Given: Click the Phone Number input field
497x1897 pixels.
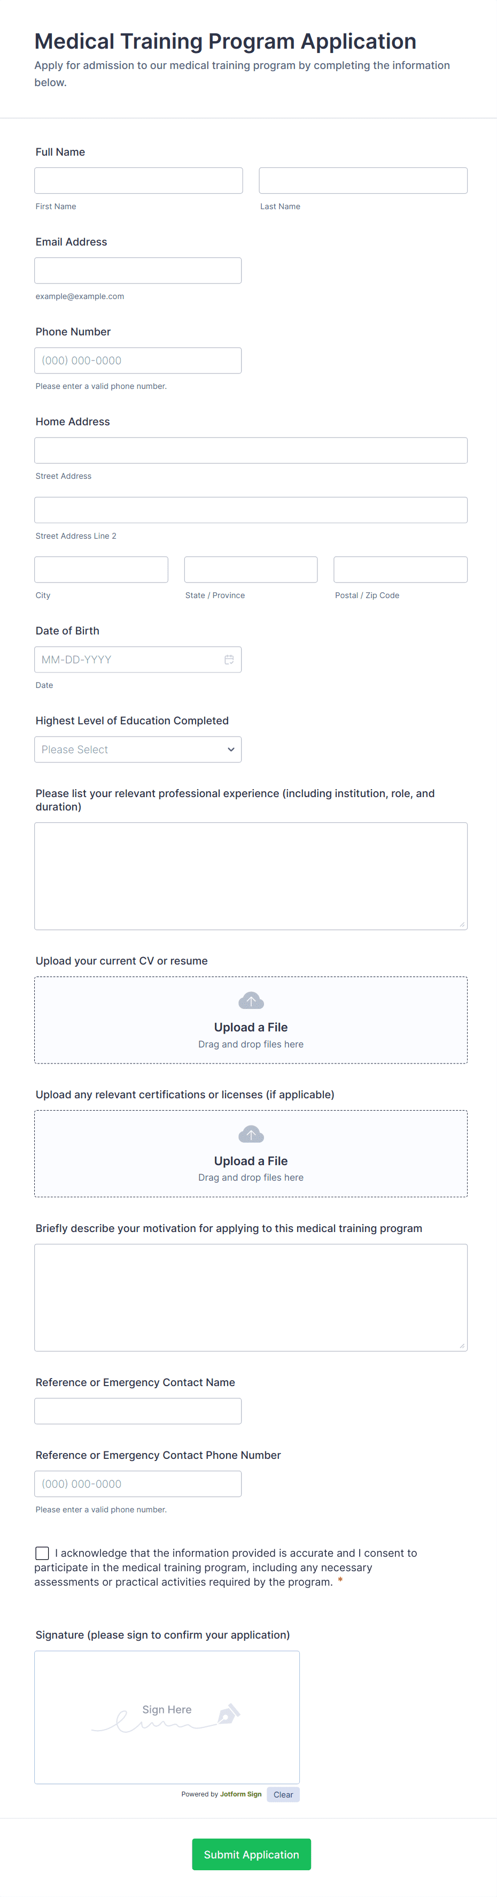Looking at the screenshot, I should click(138, 360).
